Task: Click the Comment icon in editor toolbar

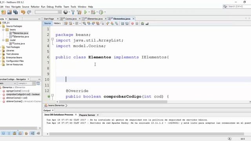Action: click(x=142, y=23)
